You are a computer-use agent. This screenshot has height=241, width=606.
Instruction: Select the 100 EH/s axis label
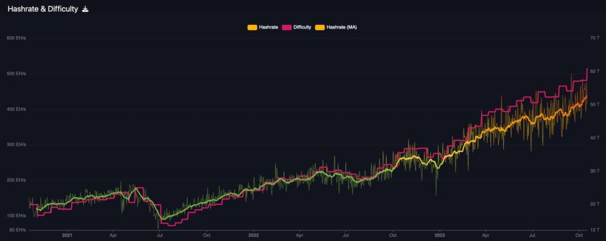point(16,216)
